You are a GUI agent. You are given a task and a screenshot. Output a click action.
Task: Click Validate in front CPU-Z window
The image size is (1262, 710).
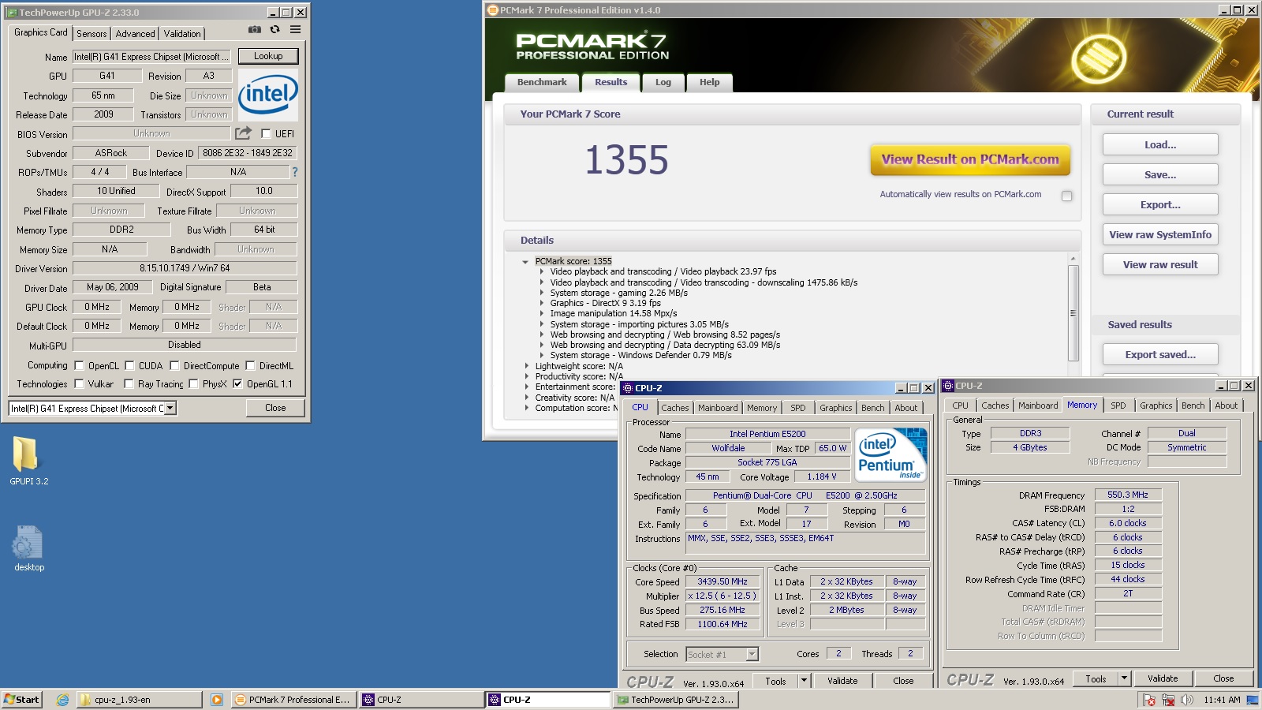[842, 681]
